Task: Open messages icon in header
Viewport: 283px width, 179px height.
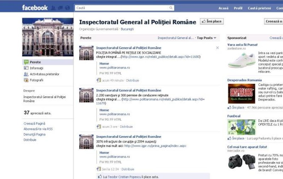Action: click(x=60, y=8)
